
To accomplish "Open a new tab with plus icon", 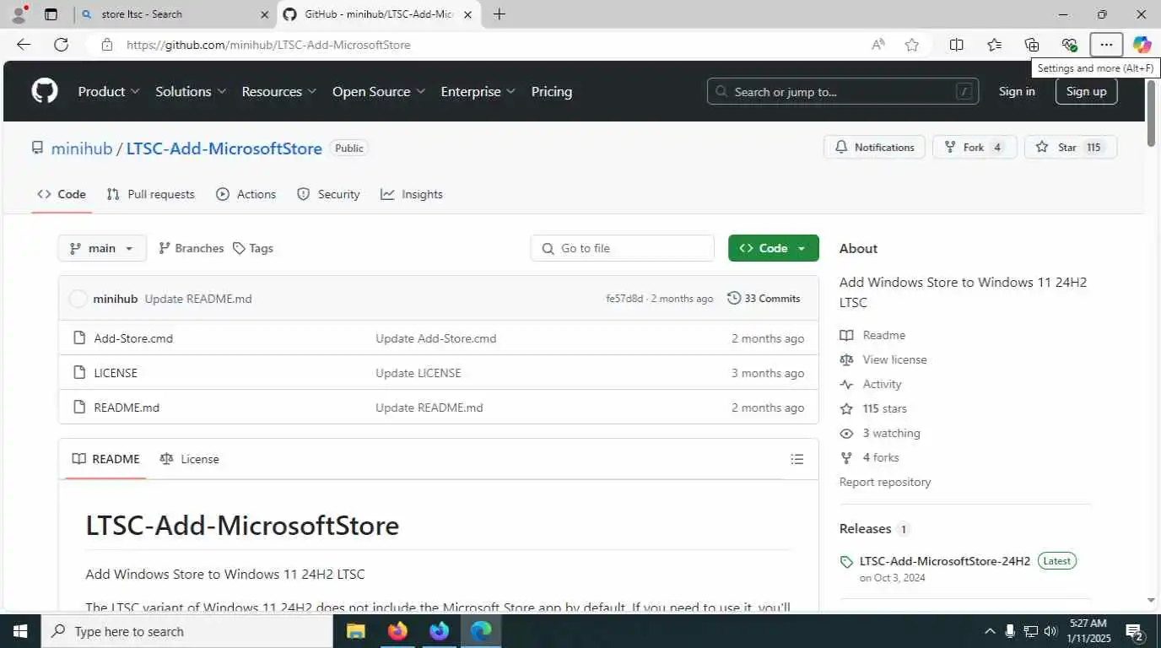I will 499,13.
